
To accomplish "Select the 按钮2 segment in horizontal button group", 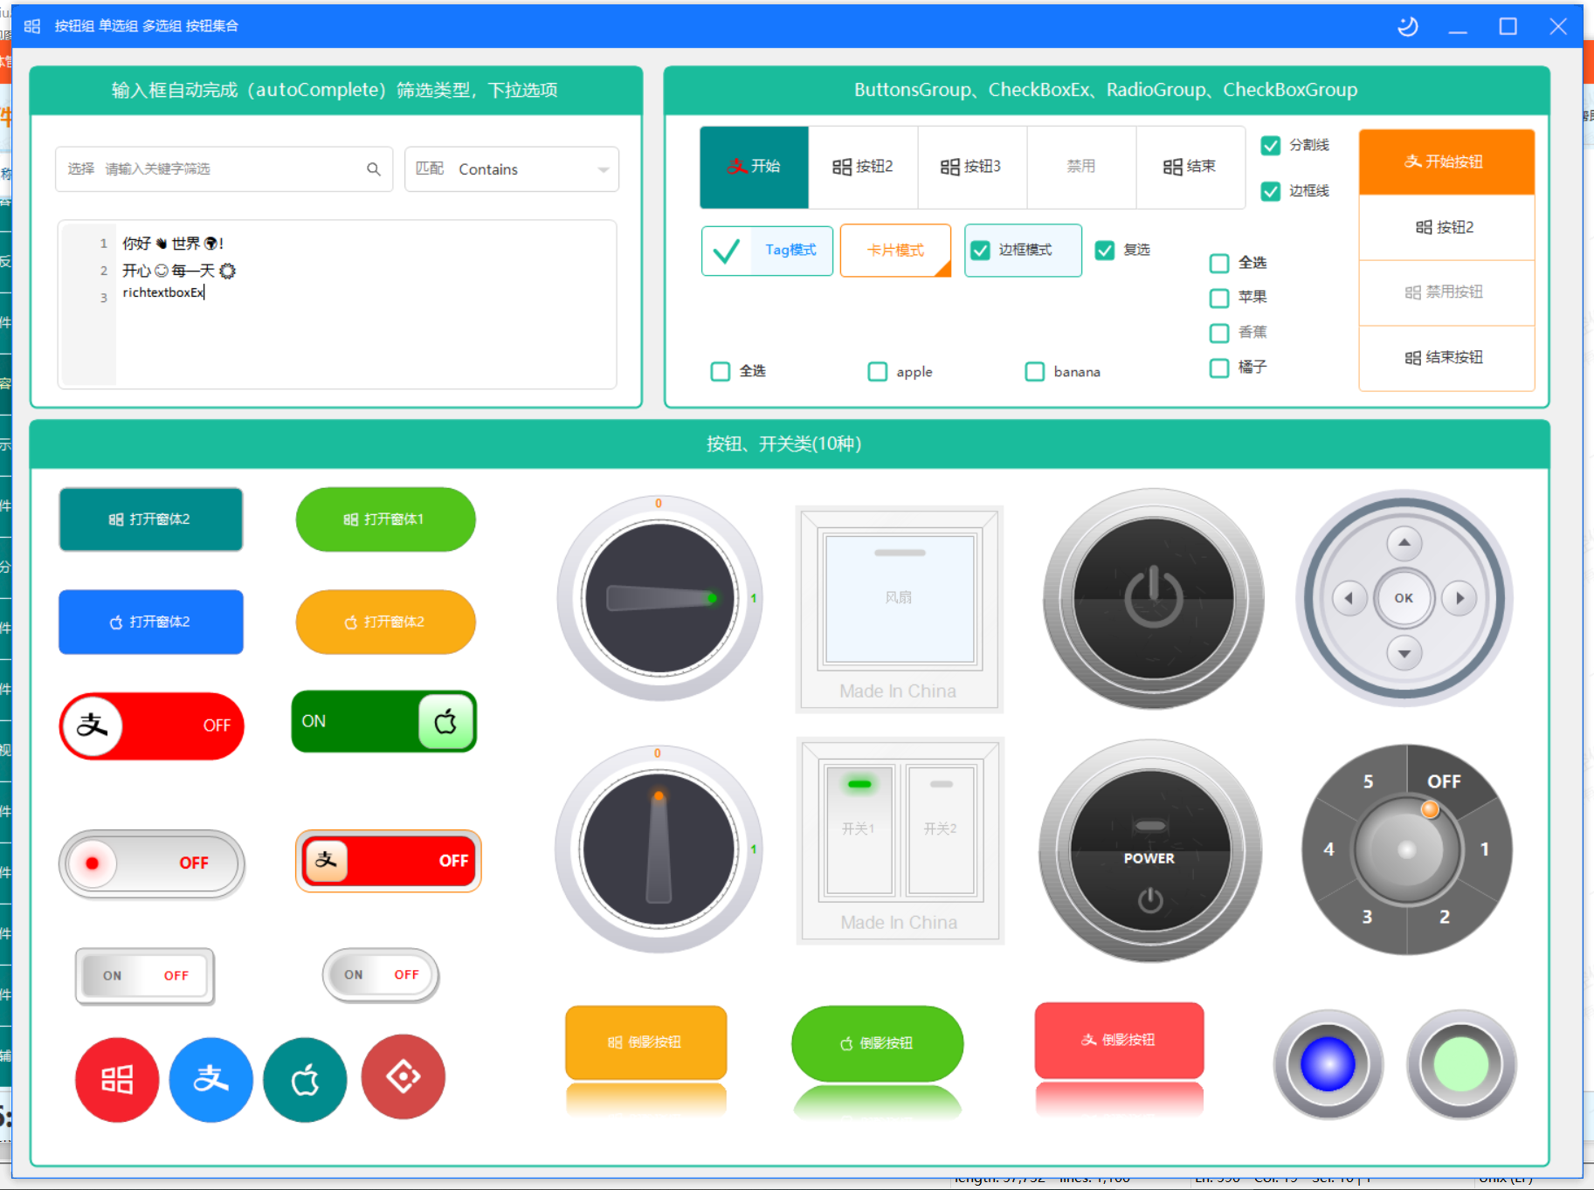I will point(863,167).
